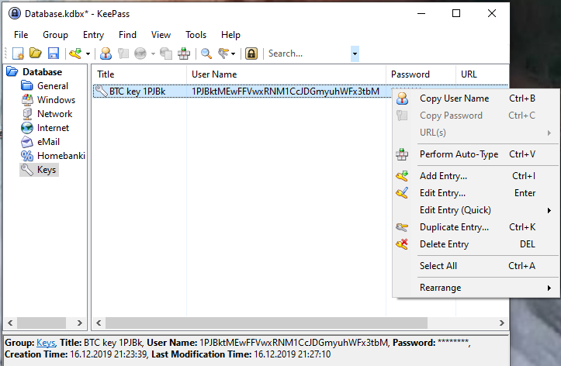Open the URL globe dropdown arrow
Viewport: 561px width, 366px height.
153,54
